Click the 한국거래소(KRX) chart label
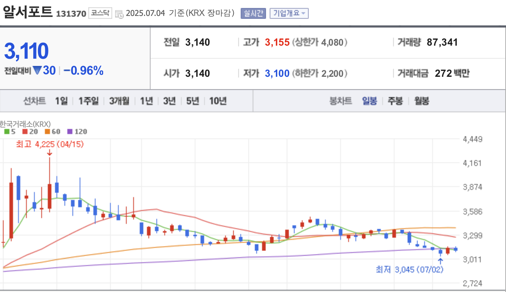 25,124
